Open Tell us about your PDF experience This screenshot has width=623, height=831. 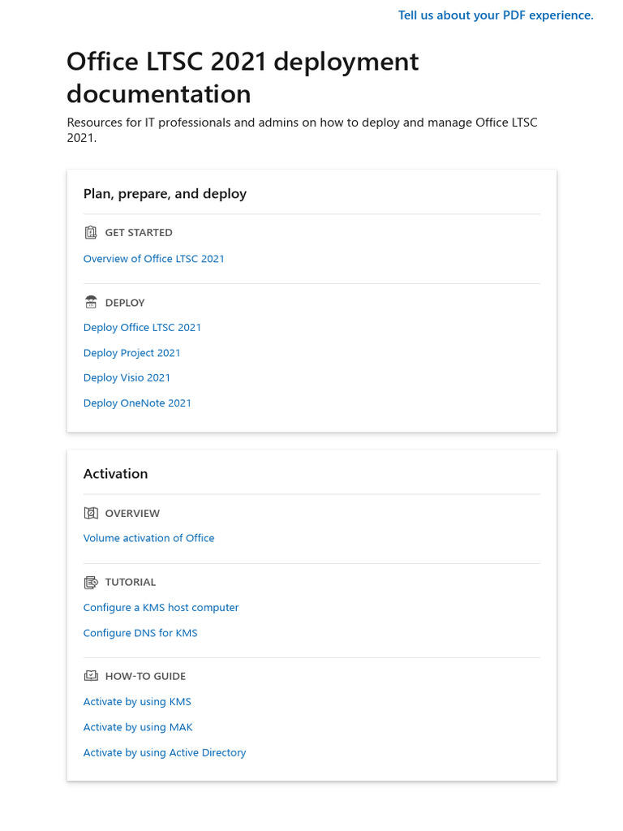pos(496,15)
